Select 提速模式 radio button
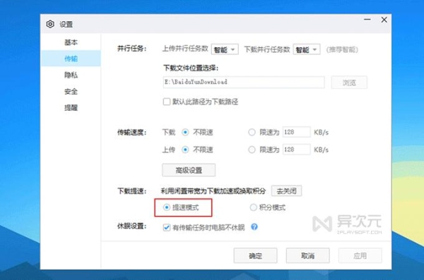 click(x=167, y=207)
